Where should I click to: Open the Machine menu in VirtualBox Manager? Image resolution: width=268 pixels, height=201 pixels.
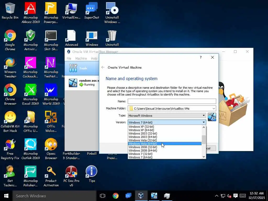tap(81, 58)
